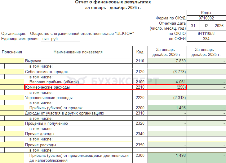
Task: Click the 2025 value cell for Выручка
Action: click(x=206, y=61)
